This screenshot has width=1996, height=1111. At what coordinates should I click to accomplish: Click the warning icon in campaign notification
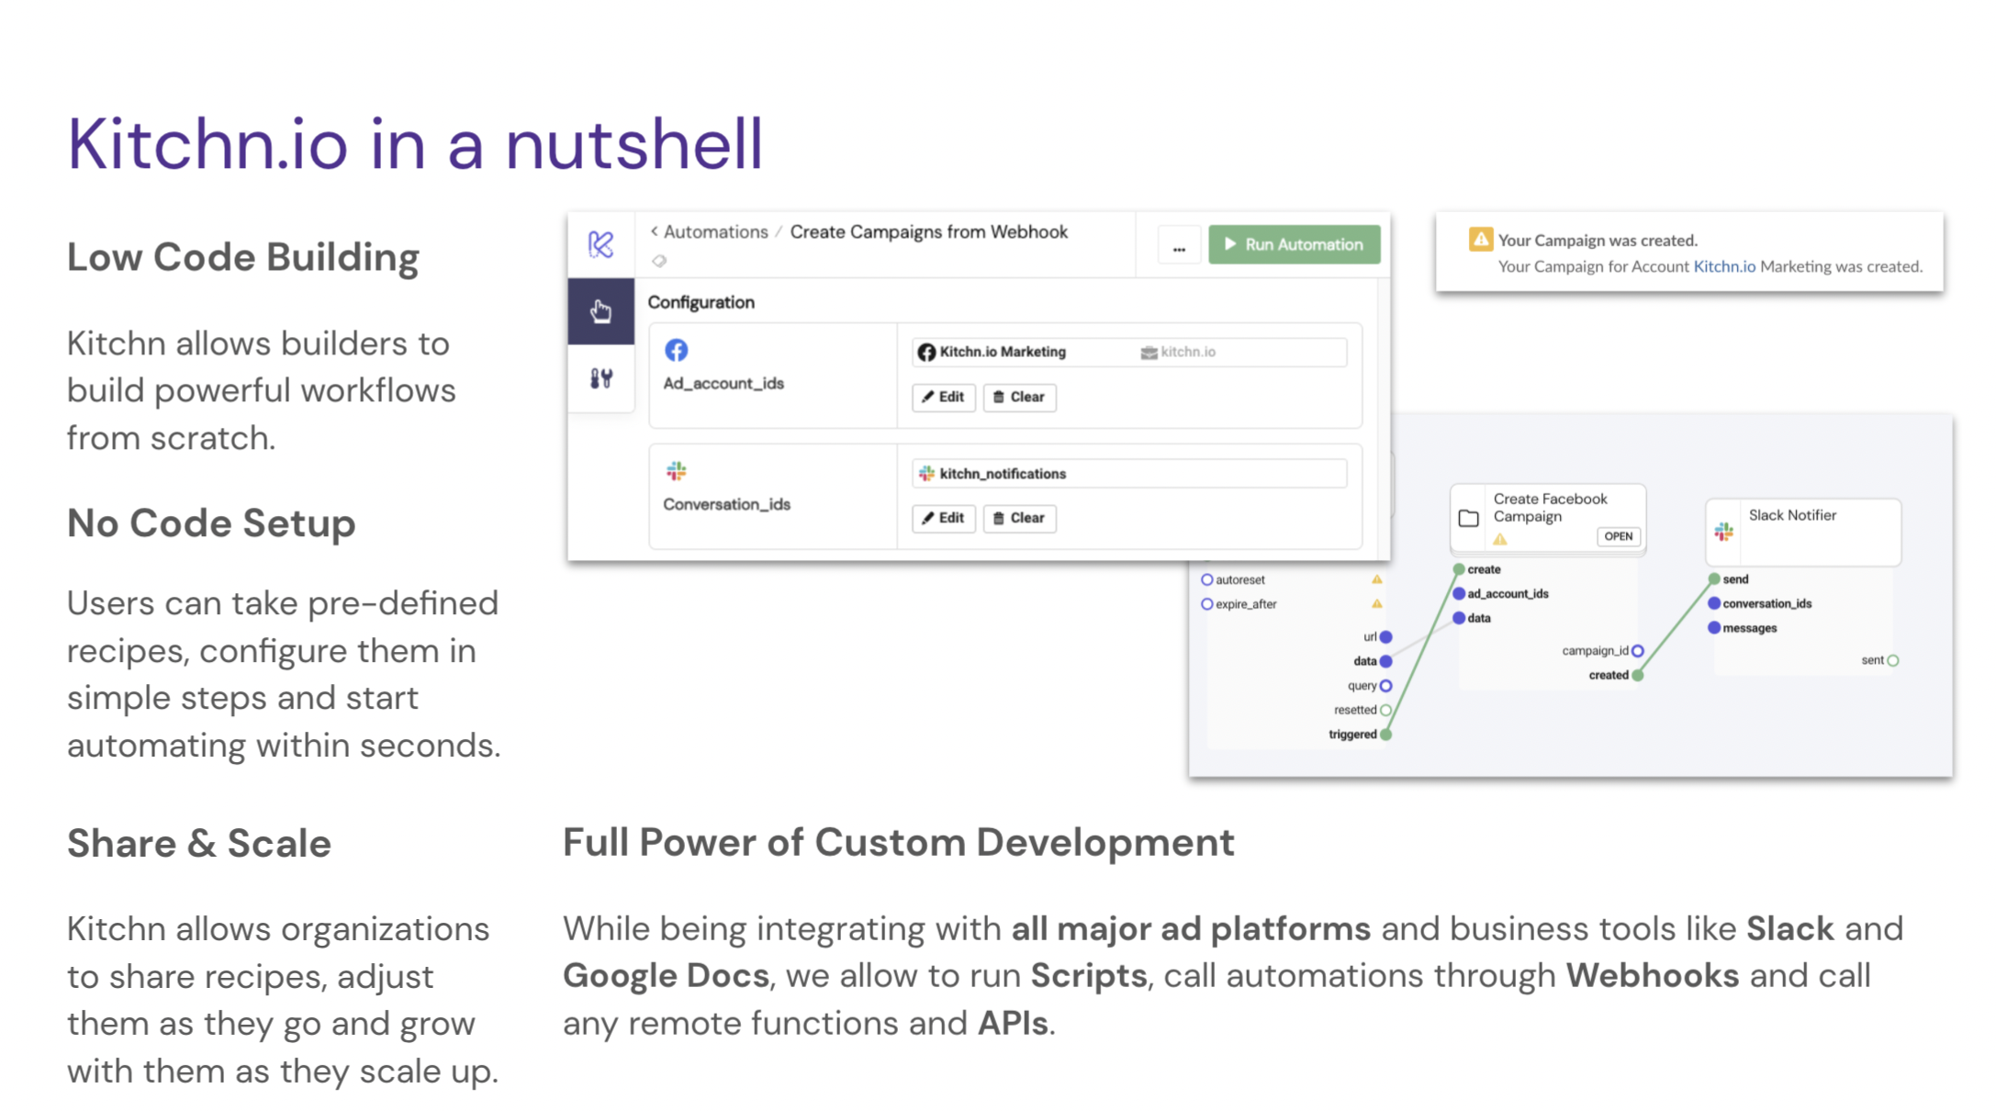pos(1480,240)
